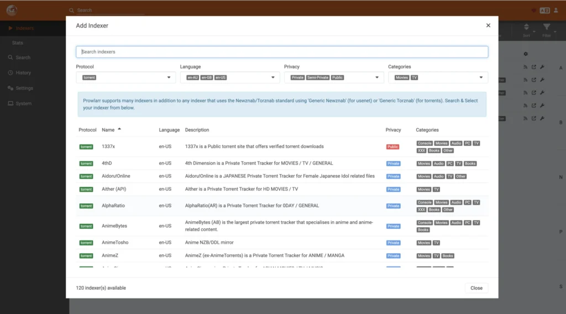
Task: Sort the table by Language column header
Action: point(169,130)
